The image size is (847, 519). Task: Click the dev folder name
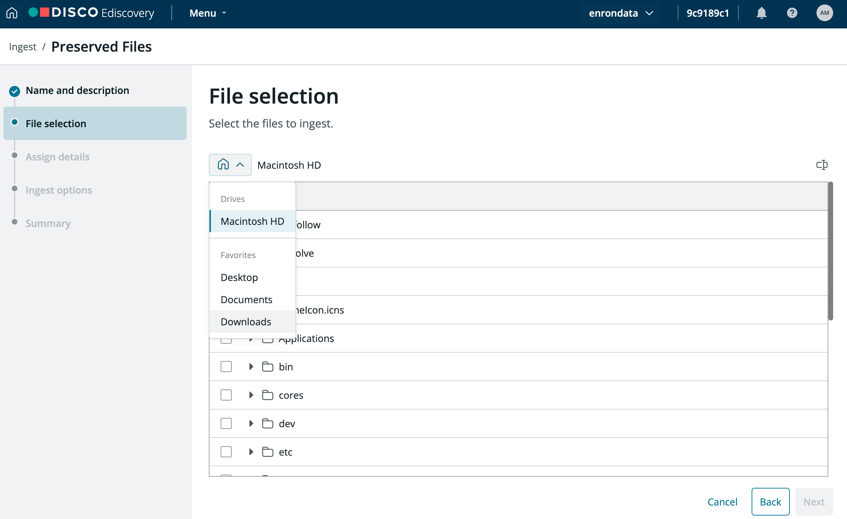[287, 424]
